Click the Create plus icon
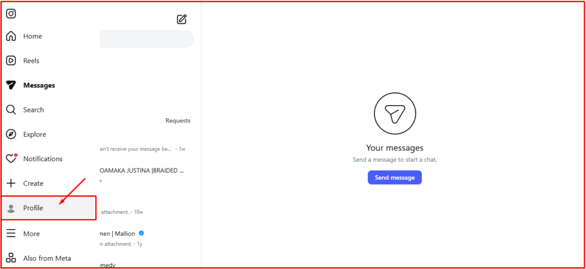Viewport: 586px width, 269px height. click(x=11, y=183)
